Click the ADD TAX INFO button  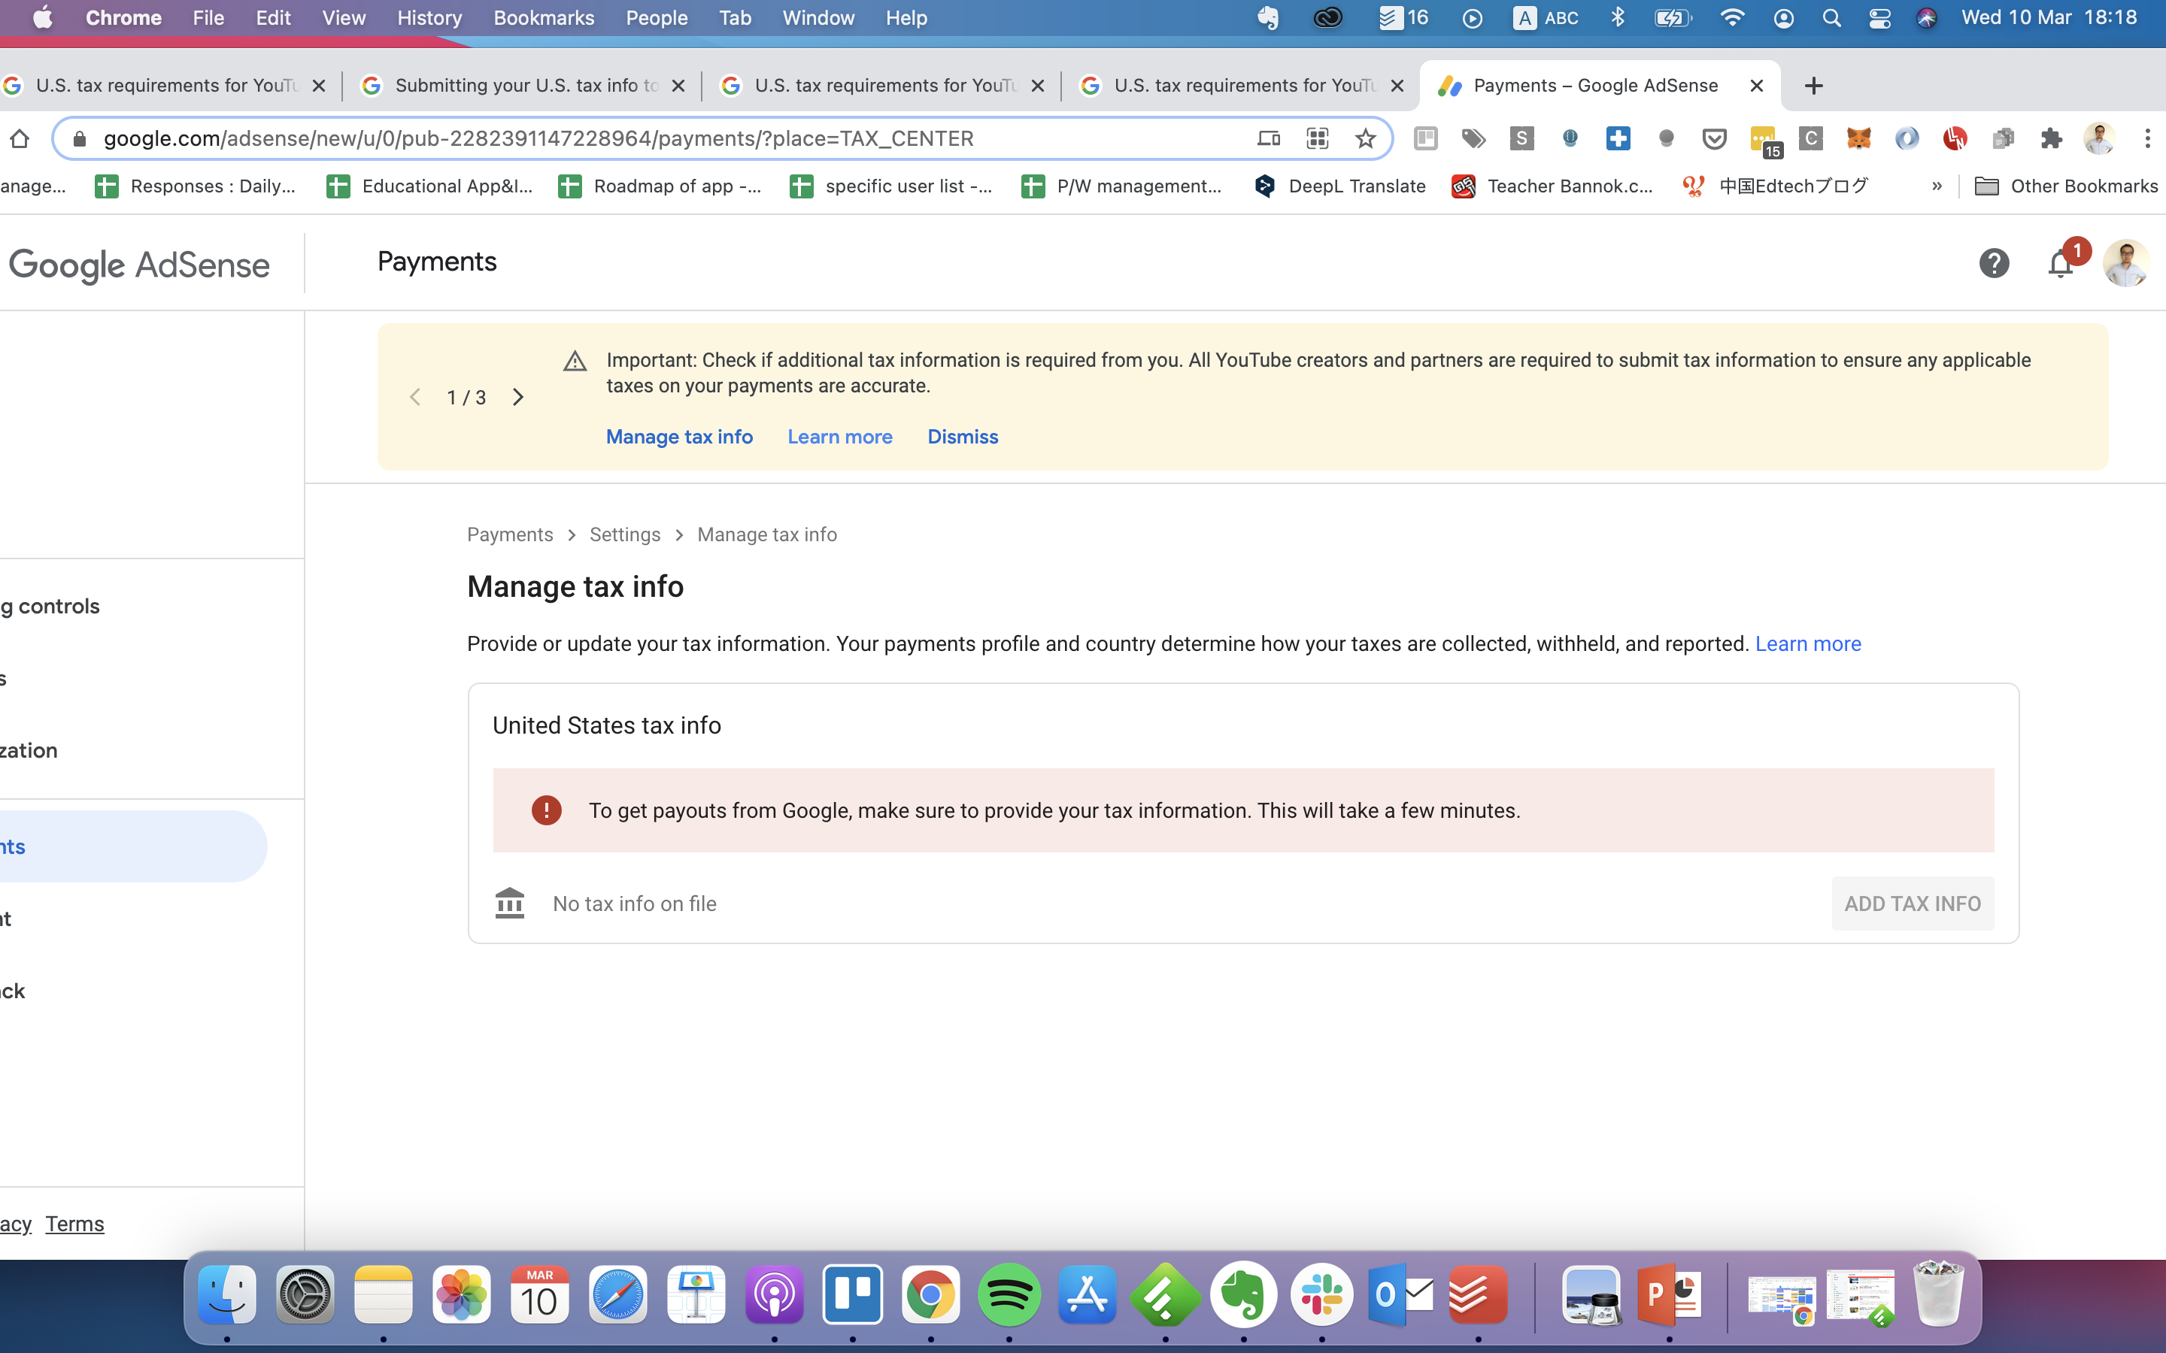(1912, 904)
